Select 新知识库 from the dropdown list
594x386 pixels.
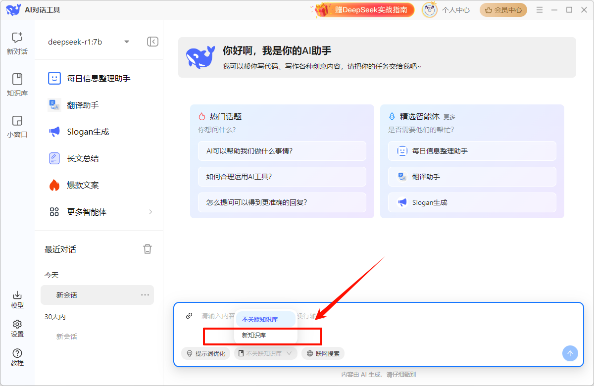[254, 335]
